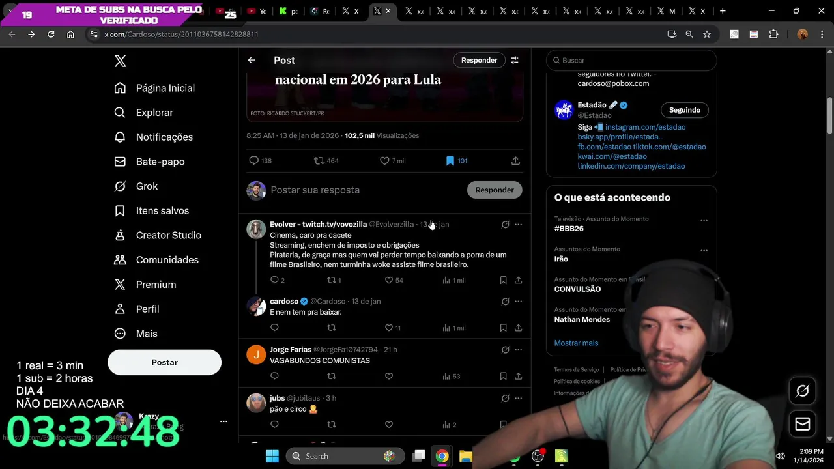Open File Explorer from taskbar
Screen dimensions: 834x469
click(465, 456)
